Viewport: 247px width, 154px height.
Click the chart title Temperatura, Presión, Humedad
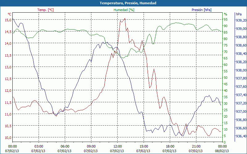point(128,3)
